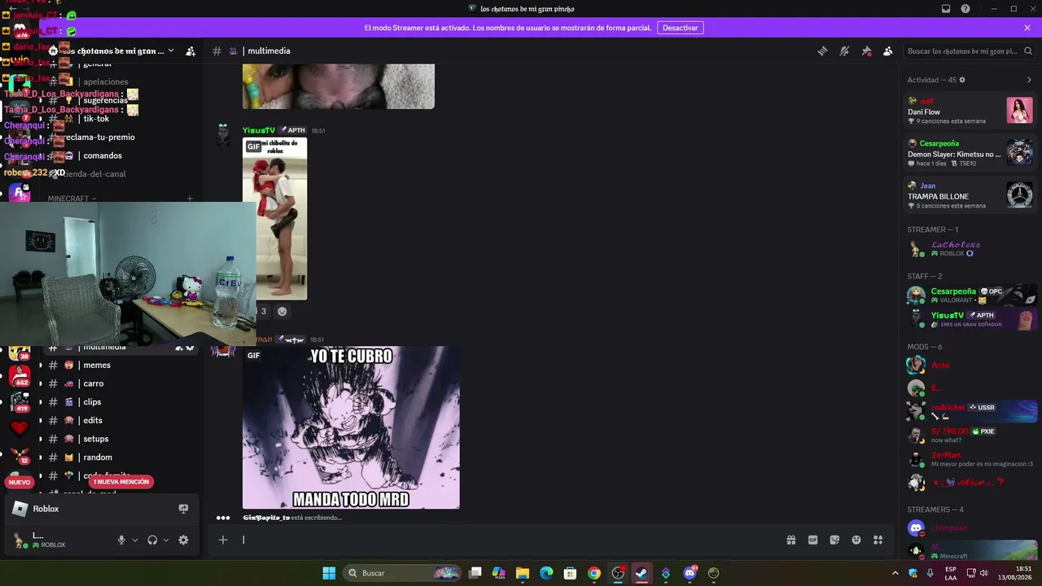Open the pinned messages icon
Image resolution: width=1042 pixels, height=586 pixels.
tap(866, 50)
